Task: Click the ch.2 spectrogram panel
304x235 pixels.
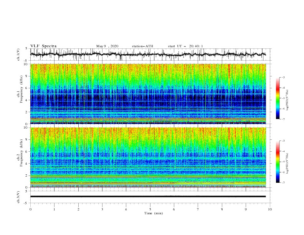Action: (x=148, y=157)
